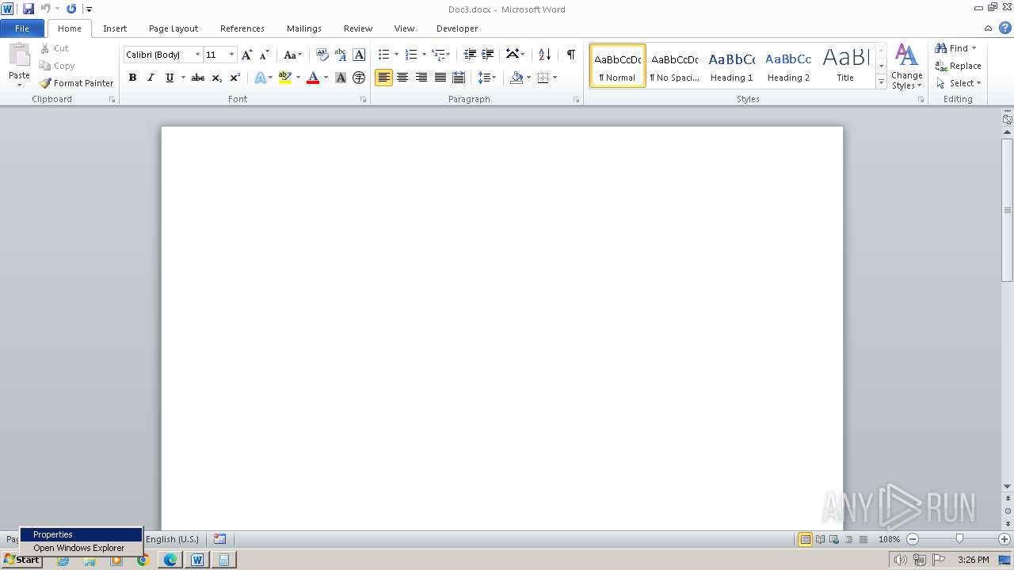The image size is (1014, 570).
Task: Open the File tab
Action: tap(22, 28)
